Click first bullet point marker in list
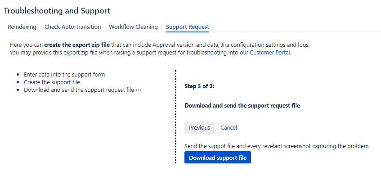The width and height of the screenshot is (381, 176). click(x=18, y=75)
